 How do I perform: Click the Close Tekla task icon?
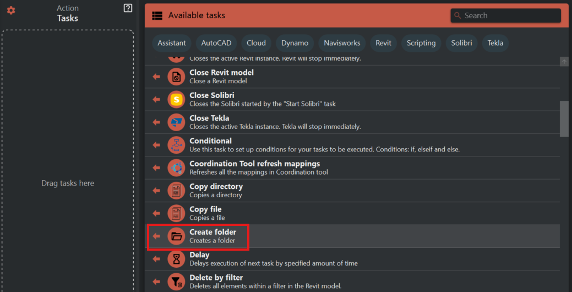click(x=177, y=122)
